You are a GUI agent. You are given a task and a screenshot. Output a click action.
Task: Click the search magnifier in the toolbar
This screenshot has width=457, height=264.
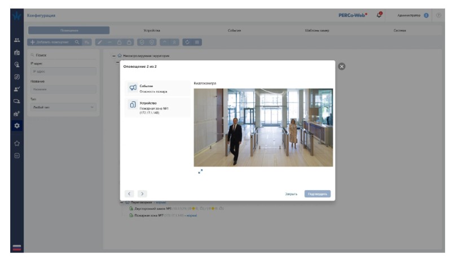click(x=77, y=42)
